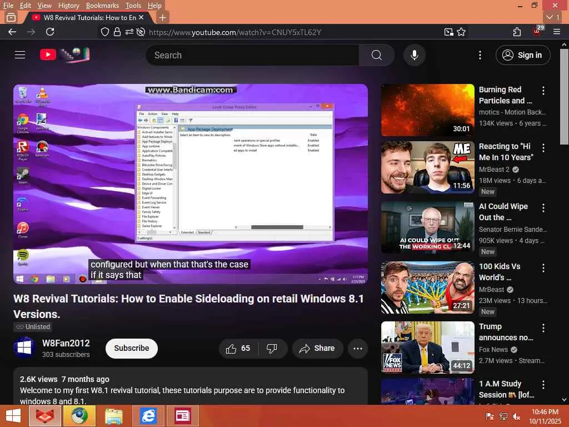This screenshot has height=427, width=569.
Task: Open the browser application menu
Action: [x=557, y=32]
